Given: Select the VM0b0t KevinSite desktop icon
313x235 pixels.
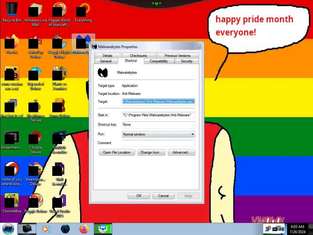Looking at the screenshot, I should 60,142.
